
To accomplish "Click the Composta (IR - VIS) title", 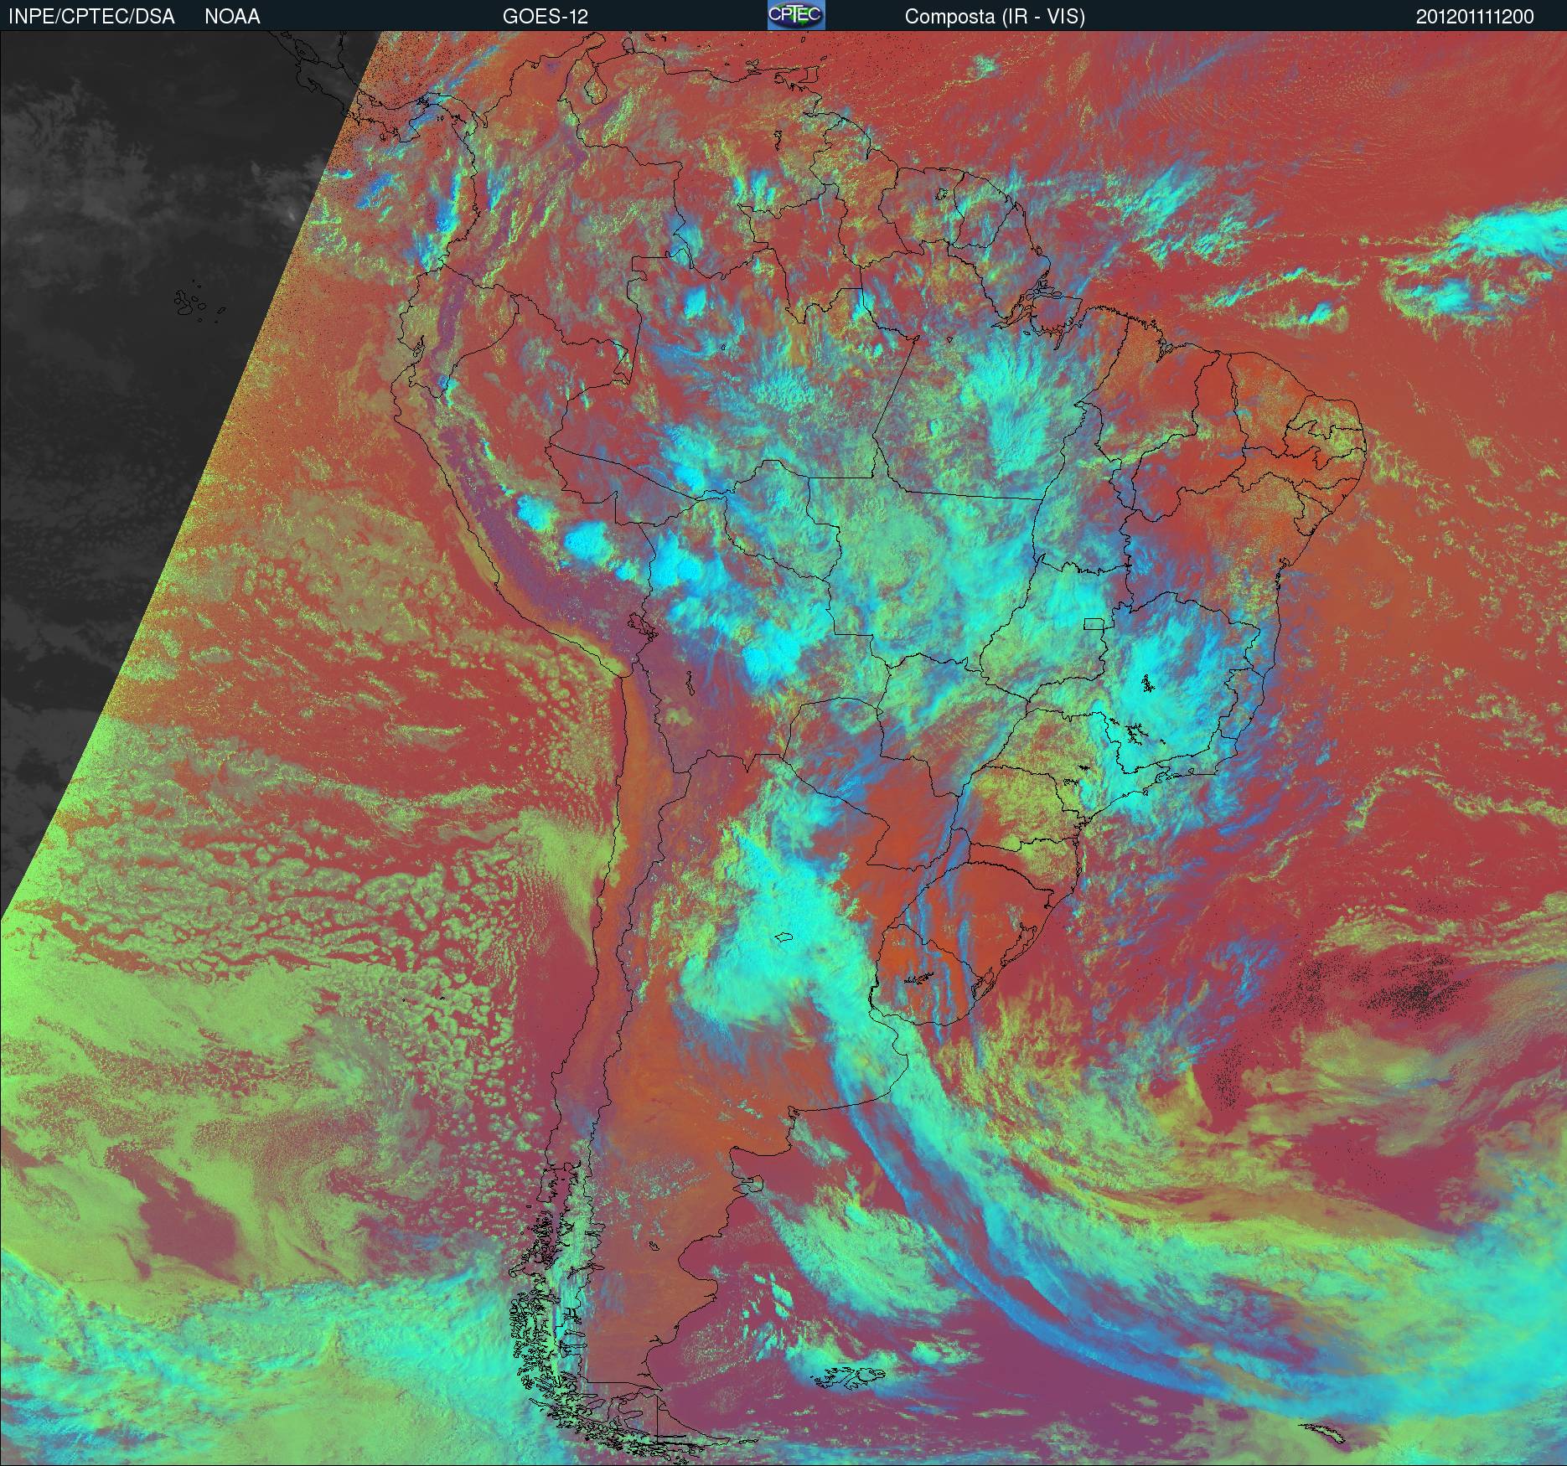I will tap(995, 17).
